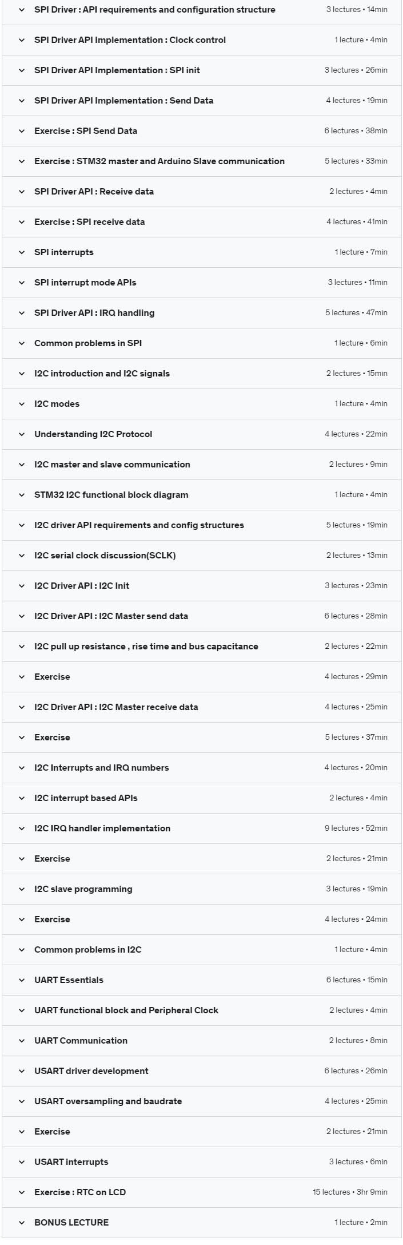Select I2C pull up resistance section title
403x1245 pixels.
[146, 647]
